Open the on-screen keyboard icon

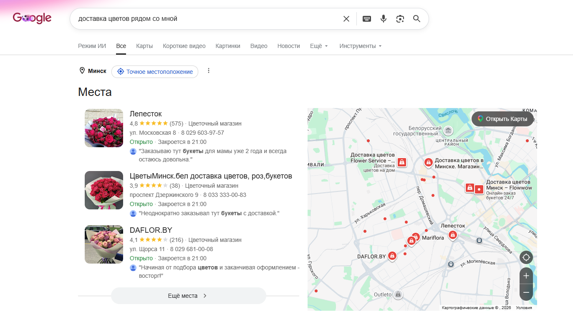pyautogui.click(x=367, y=19)
